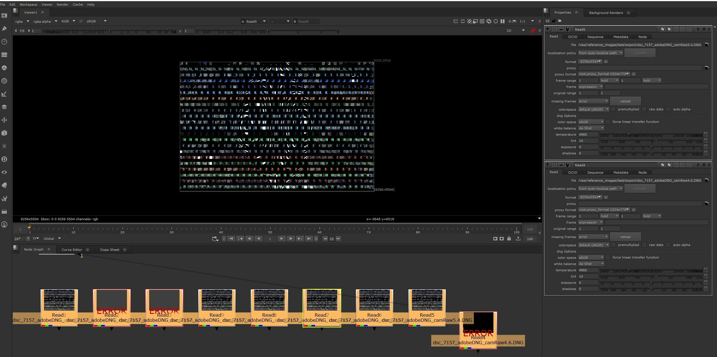Image resolution: width=717 pixels, height=357 pixels.
Task: Select the Read7 node thumbnail
Action: [322, 300]
